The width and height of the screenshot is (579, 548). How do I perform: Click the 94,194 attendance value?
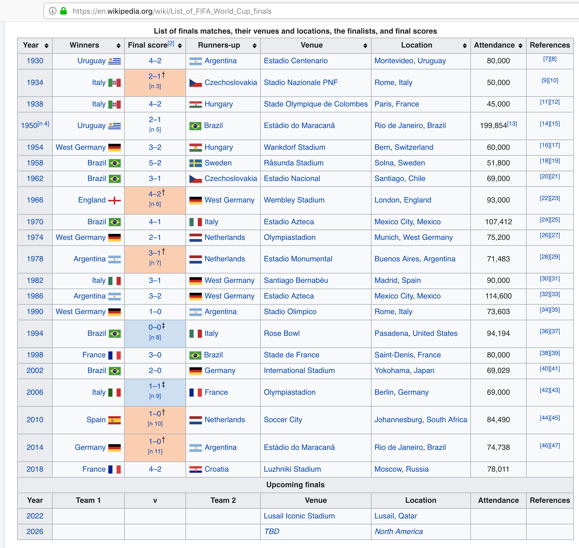click(x=498, y=333)
